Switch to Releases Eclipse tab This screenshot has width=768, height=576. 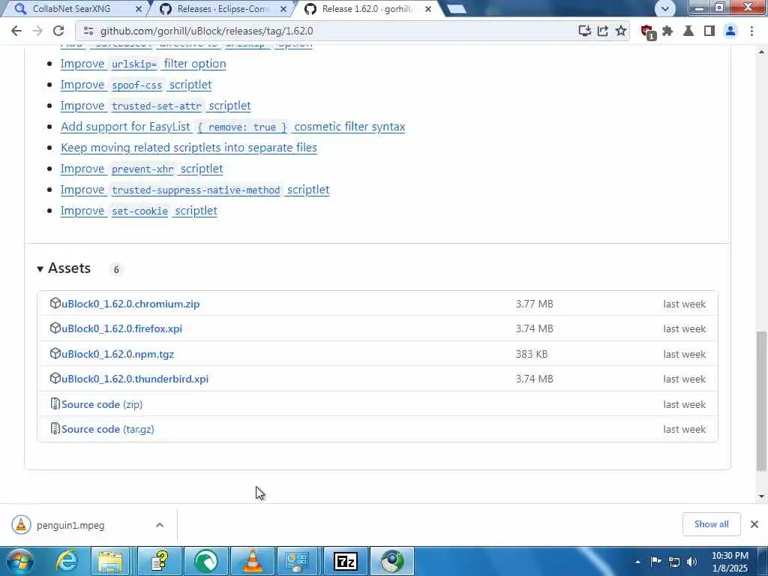223,9
